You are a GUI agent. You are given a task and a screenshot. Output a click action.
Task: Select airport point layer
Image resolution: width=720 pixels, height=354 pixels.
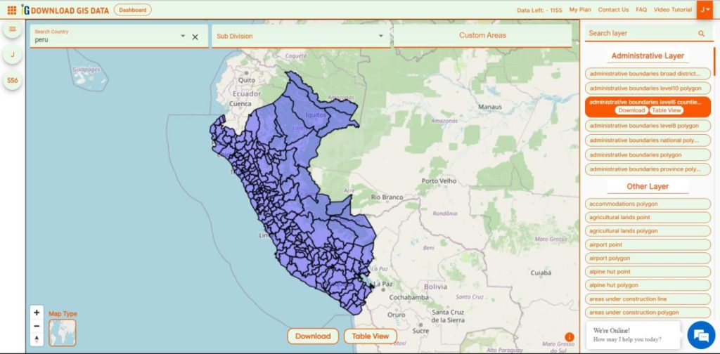pos(648,245)
